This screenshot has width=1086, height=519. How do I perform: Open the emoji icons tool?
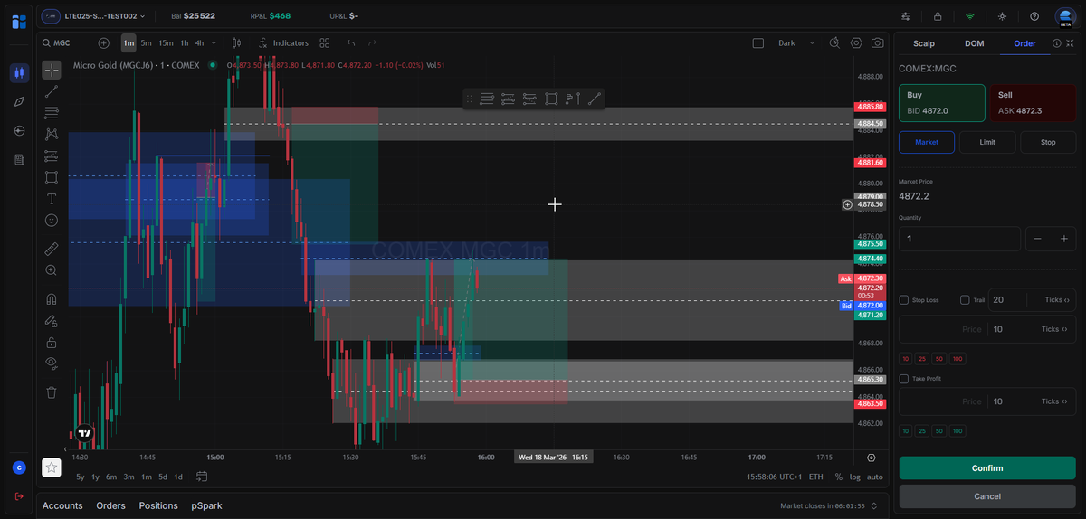pos(52,220)
